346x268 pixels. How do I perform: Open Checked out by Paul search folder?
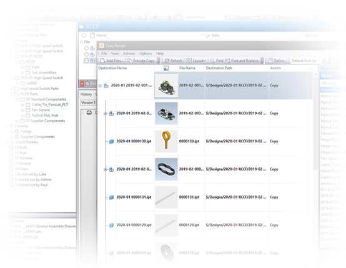pyautogui.click(x=31, y=185)
